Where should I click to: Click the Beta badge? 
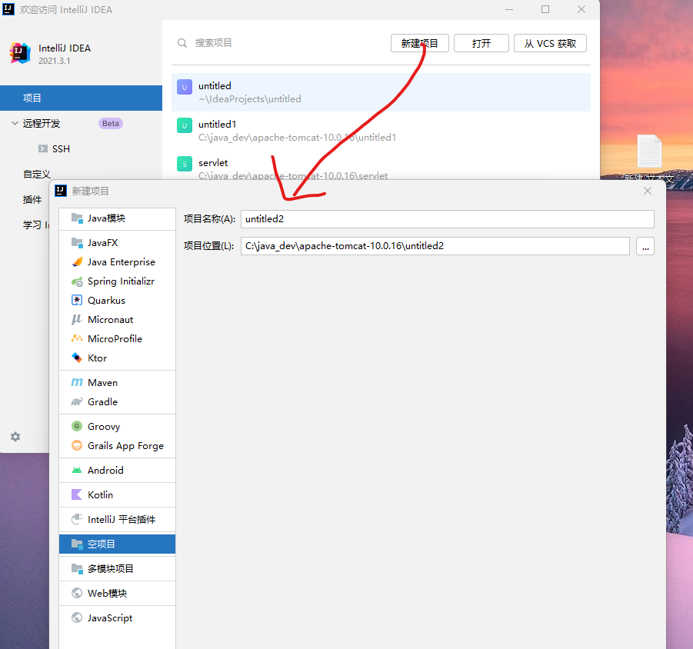pyautogui.click(x=111, y=123)
